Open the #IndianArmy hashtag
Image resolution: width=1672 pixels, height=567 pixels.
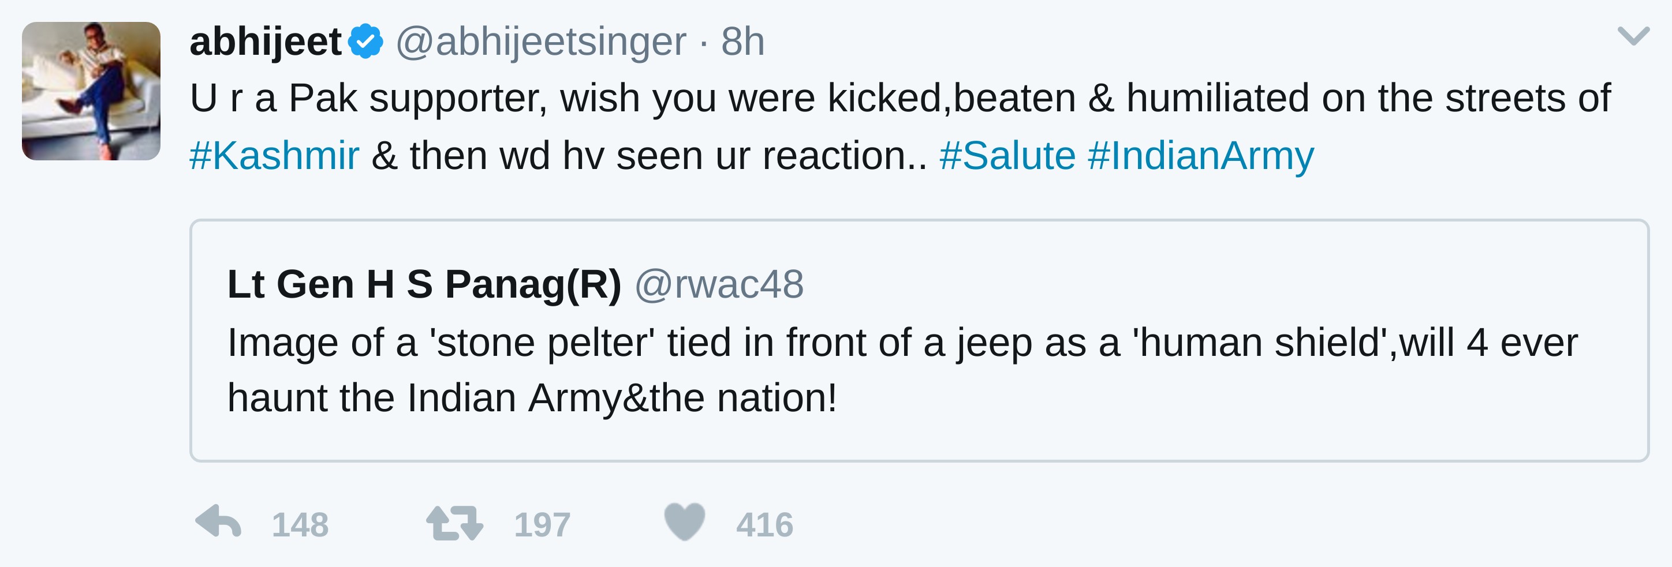click(1201, 156)
